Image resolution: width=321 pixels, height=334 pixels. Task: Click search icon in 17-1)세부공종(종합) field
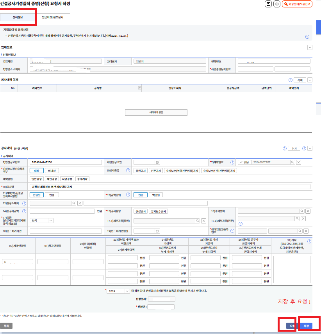(198, 221)
